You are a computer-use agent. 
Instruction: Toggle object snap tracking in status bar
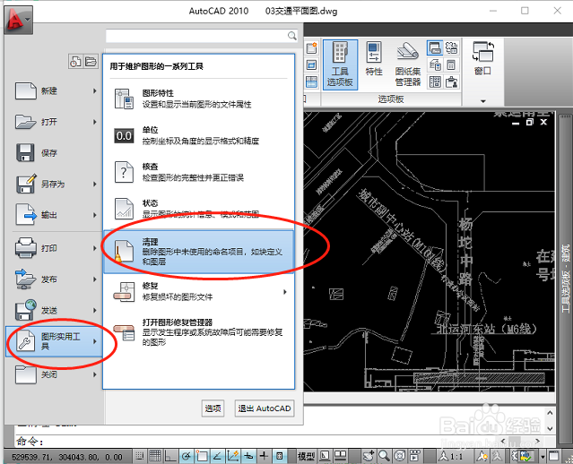point(217,456)
